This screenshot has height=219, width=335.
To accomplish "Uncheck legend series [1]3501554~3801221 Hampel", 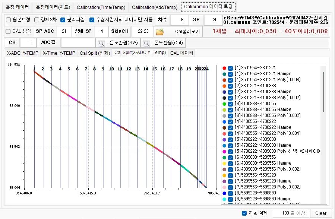I will tap(230, 74).
